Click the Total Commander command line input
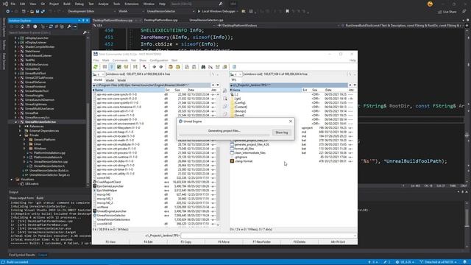The width and height of the screenshot is (471, 265). tap(269, 236)
